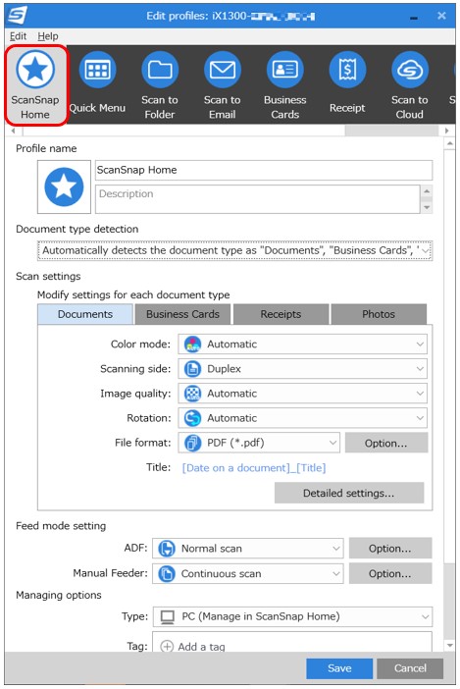
Task: Open Detailed settings
Action: point(349,493)
